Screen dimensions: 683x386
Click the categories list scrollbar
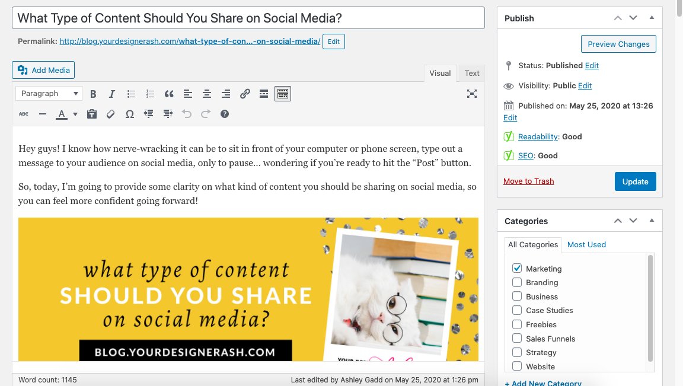coord(650,308)
